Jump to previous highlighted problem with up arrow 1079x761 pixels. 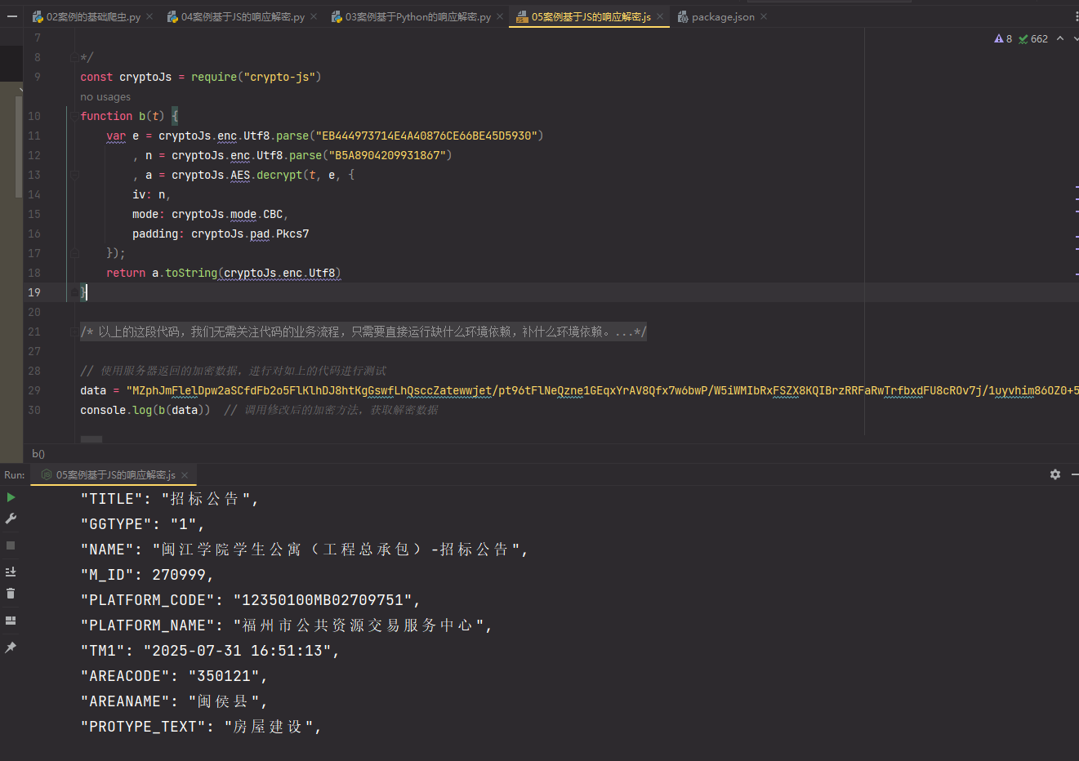[1060, 38]
